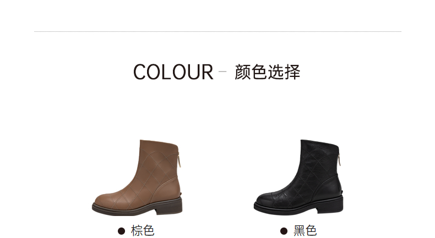Choose the 黑色 color label
Screen dimensions: 435x238
[305, 231]
